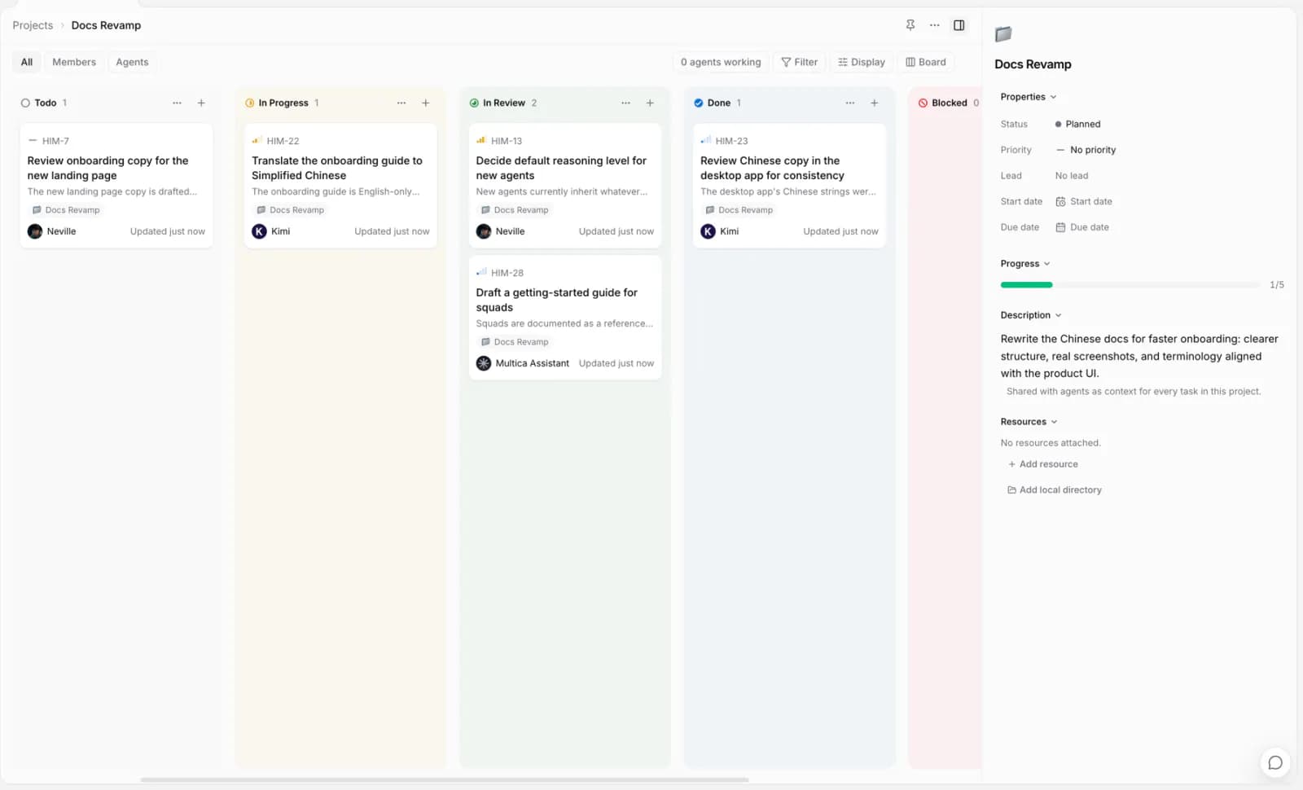The width and height of the screenshot is (1303, 790).
Task: Open the chat bubble icon
Action: [x=1275, y=763]
